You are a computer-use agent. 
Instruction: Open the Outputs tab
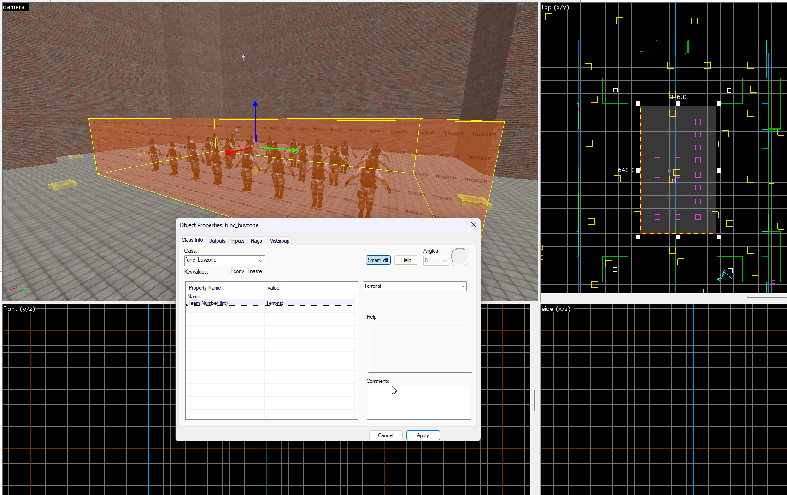pyautogui.click(x=217, y=241)
